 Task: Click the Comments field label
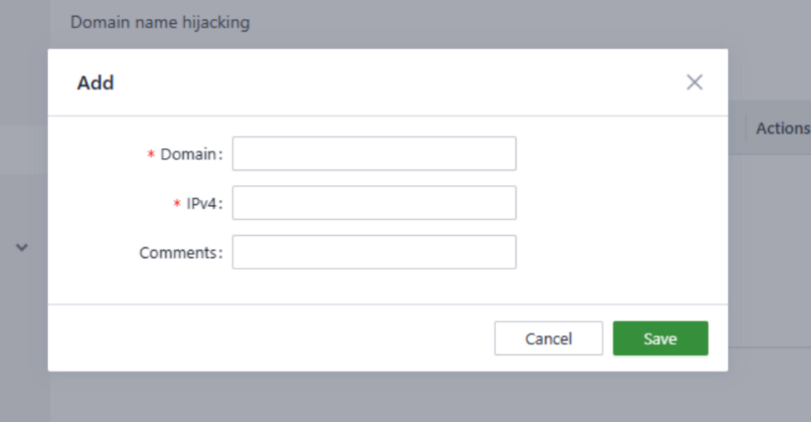coord(180,253)
